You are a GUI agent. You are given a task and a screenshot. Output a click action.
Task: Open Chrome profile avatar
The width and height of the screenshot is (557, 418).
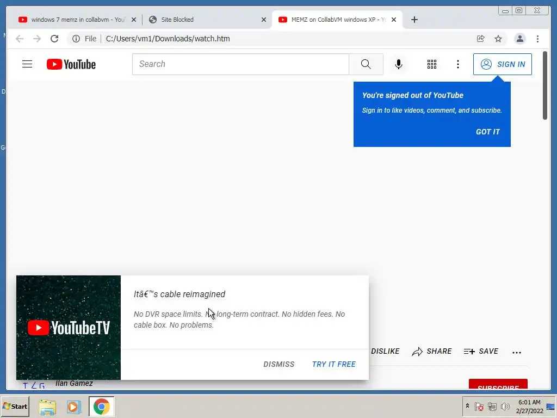519,39
